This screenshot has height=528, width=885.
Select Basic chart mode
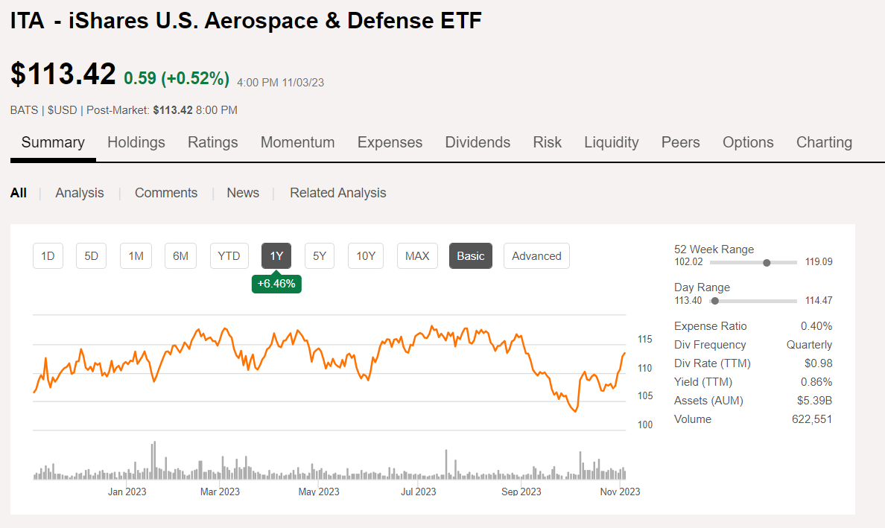(471, 256)
